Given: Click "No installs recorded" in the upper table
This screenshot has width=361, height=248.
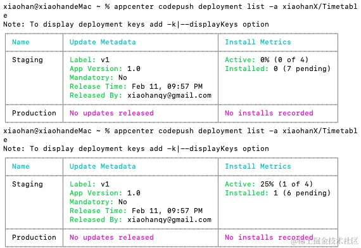Looking at the screenshot, I should click(269, 113).
